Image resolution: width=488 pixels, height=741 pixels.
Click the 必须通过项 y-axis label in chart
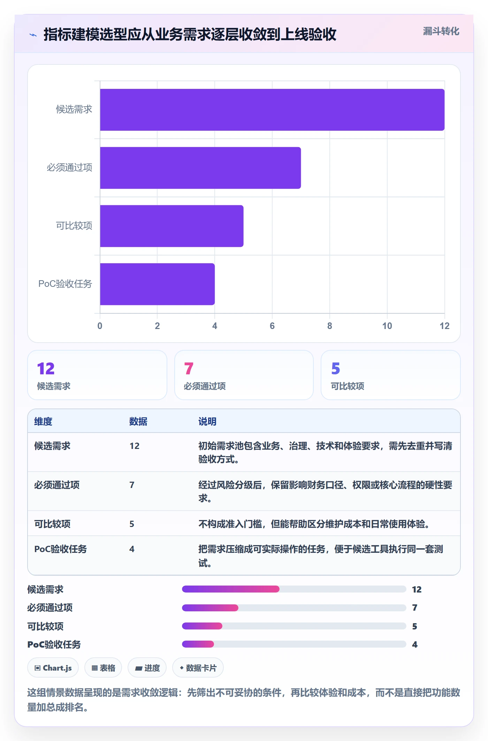point(69,168)
